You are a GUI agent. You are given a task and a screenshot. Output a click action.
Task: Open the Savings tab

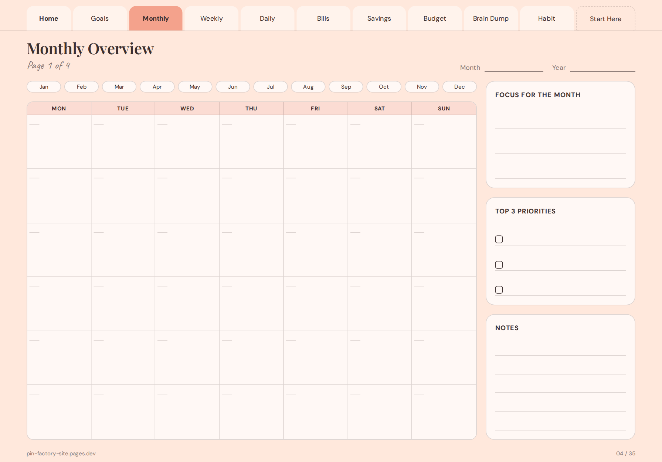tap(379, 18)
